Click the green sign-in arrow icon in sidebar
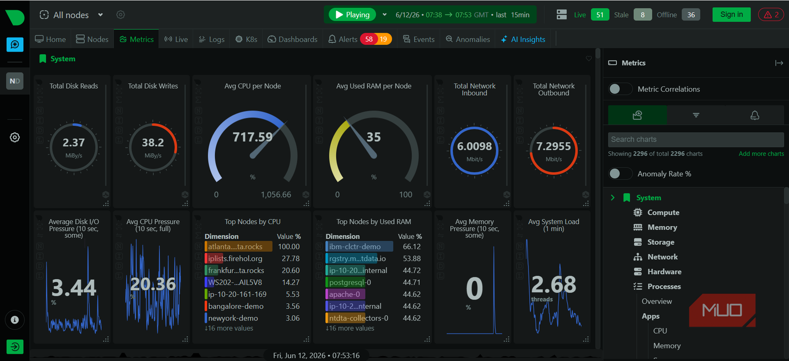The height and width of the screenshot is (361, 789). click(x=15, y=347)
